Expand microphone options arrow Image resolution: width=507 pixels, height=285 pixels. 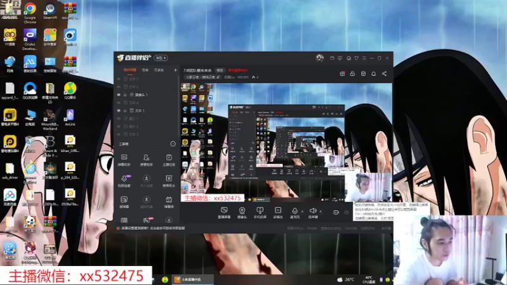(302, 212)
